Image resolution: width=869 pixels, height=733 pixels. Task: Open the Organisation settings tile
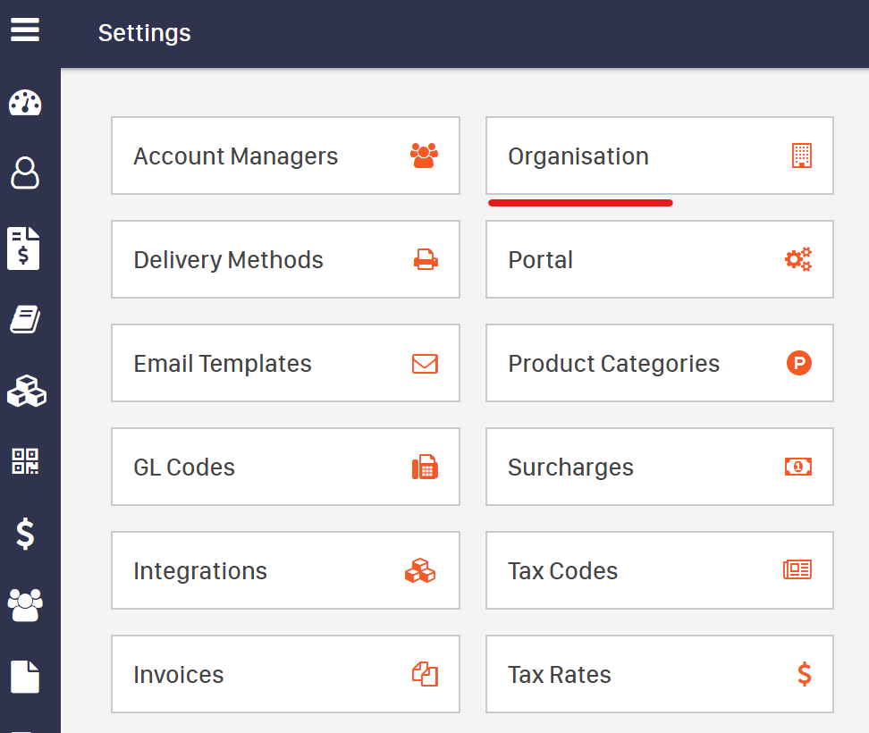659,156
